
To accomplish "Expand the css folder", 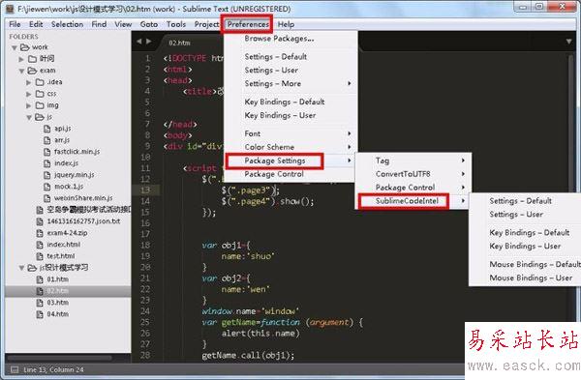I will 29,95.
